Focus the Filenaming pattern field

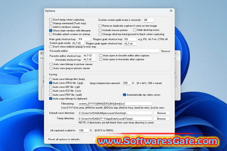pos(115,103)
